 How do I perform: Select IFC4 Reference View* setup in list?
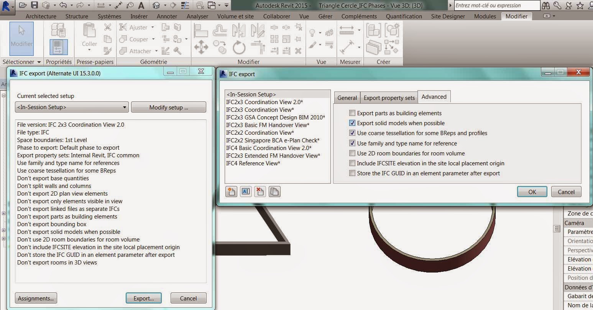click(x=253, y=163)
